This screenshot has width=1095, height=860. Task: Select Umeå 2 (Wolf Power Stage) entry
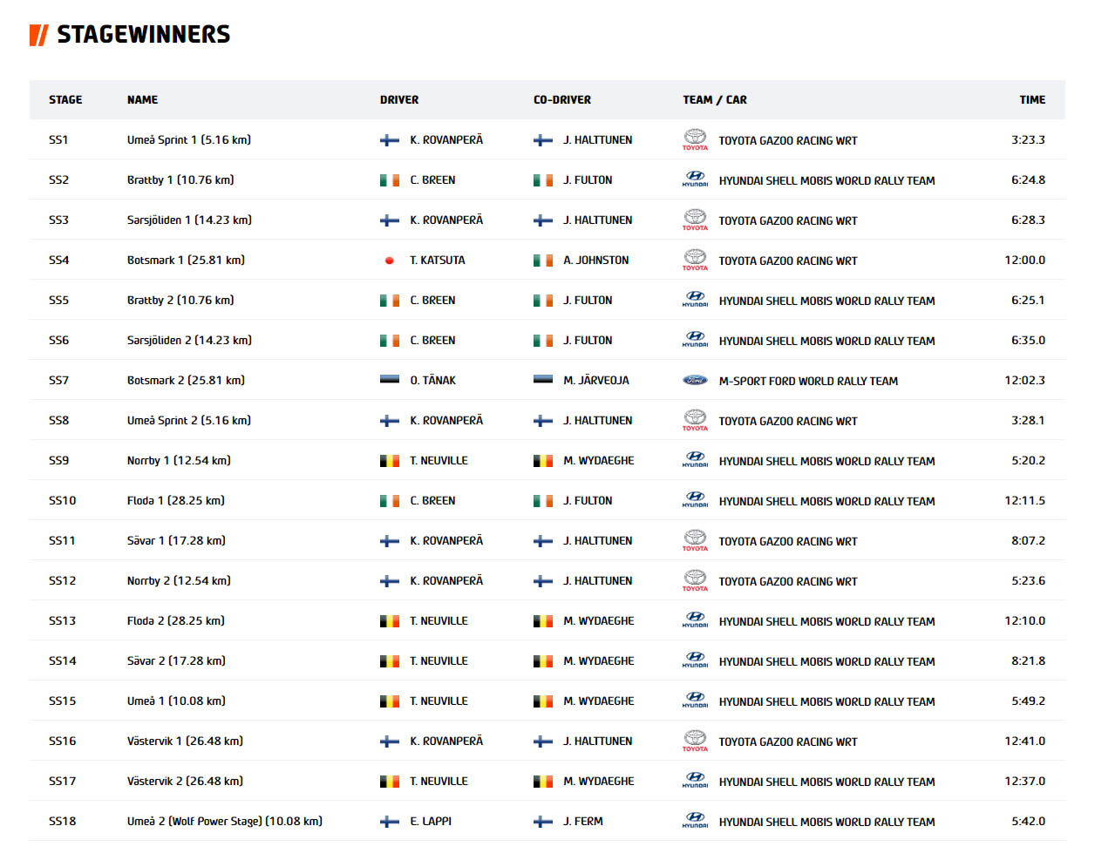pos(225,822)
